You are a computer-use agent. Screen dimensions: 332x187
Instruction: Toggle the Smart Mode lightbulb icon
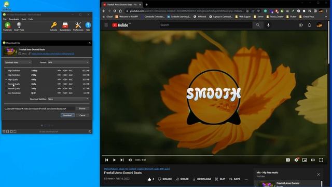click(19, 26)
